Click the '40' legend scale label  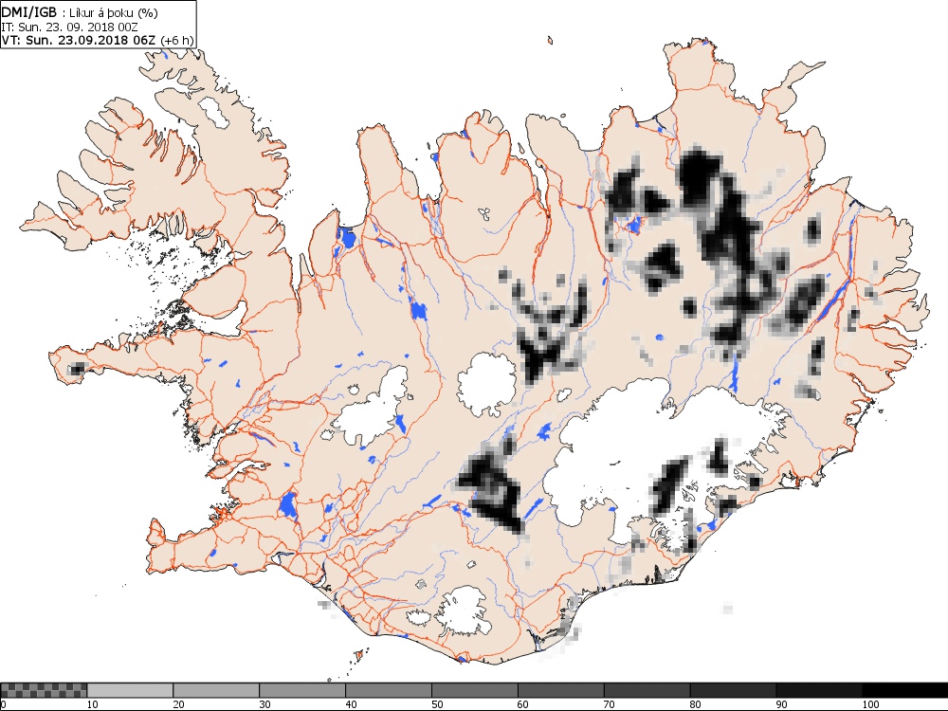click(x=351, y=704)
